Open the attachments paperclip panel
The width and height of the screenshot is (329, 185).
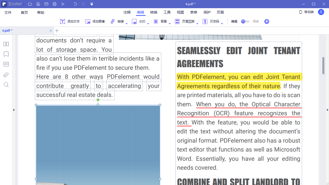coord(6,75)
